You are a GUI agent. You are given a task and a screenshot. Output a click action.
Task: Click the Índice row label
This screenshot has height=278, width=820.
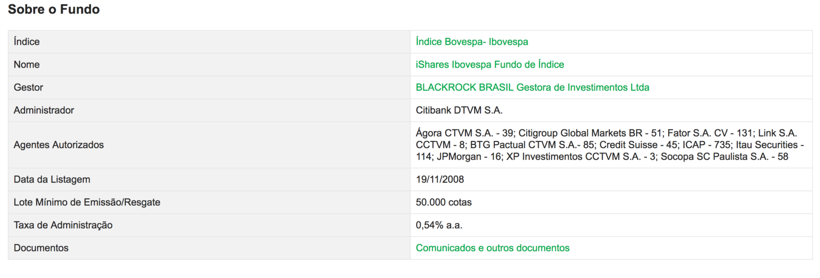click(x=27, y=42)
